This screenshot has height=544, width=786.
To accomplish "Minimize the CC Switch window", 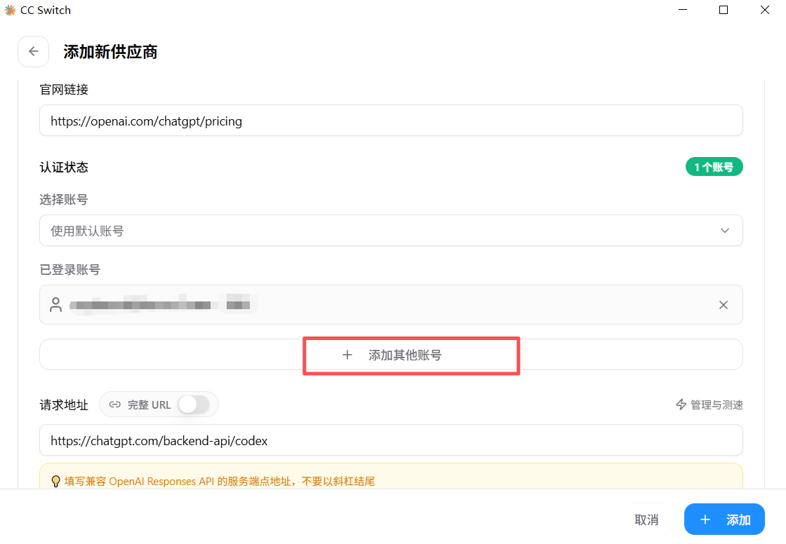I will coord(682,10).
